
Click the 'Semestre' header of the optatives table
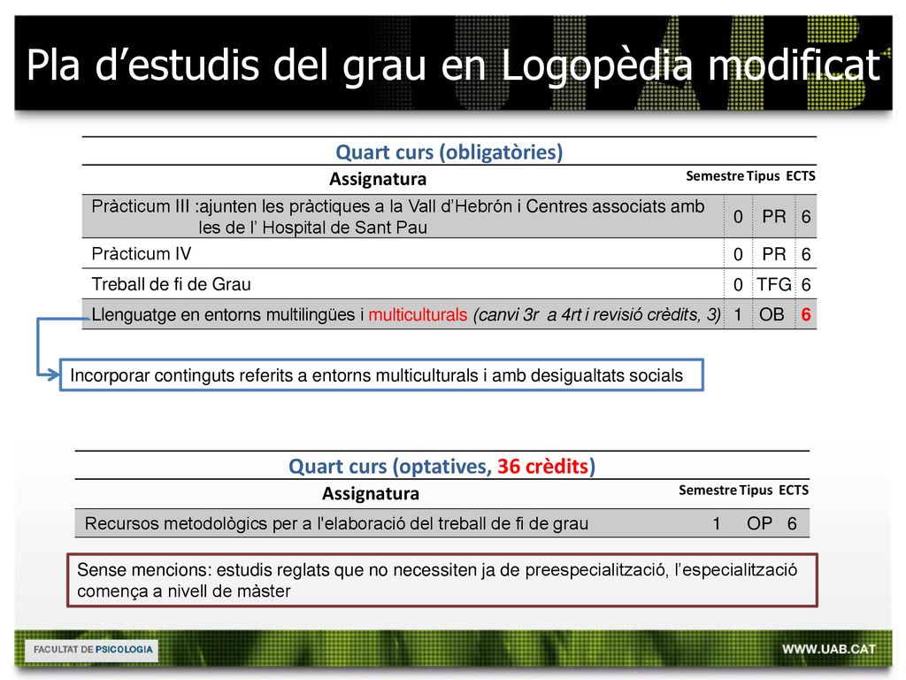[707, 491]
